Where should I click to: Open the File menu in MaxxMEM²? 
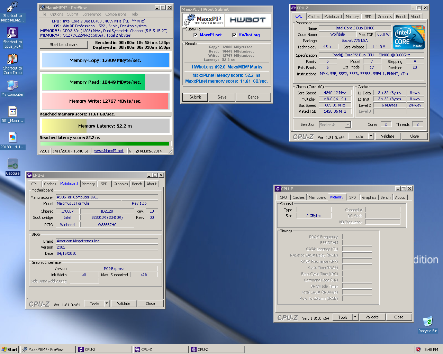pyautogui.click(x=43, y=14)
